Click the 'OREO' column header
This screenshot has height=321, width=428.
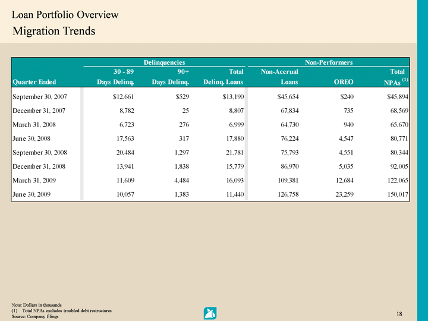(342, 81)
